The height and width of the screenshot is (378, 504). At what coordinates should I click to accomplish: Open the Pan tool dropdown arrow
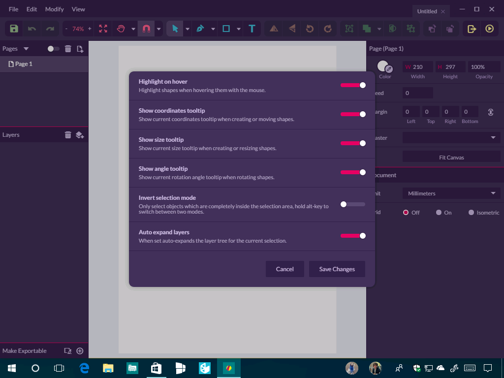pyautogui.click(x=133, y=29)
